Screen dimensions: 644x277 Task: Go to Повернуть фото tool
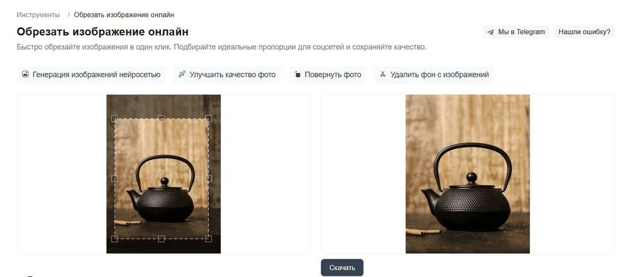point(328,75)
